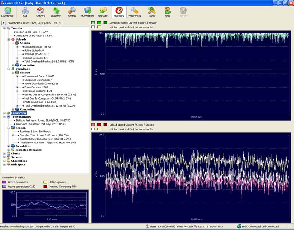Viewport: 294px width, 230px height.
Task: Open Help from the toolbar
Action: (167, 12)
